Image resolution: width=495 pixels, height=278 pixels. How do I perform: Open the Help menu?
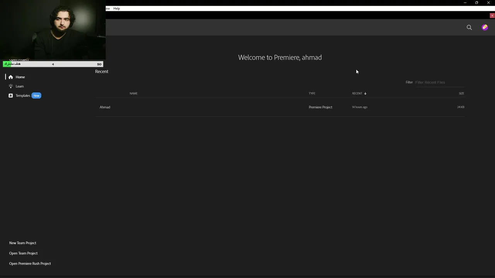116,8
